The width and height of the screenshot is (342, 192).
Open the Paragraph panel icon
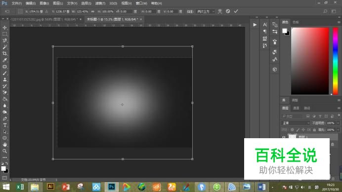coord(265,32)
